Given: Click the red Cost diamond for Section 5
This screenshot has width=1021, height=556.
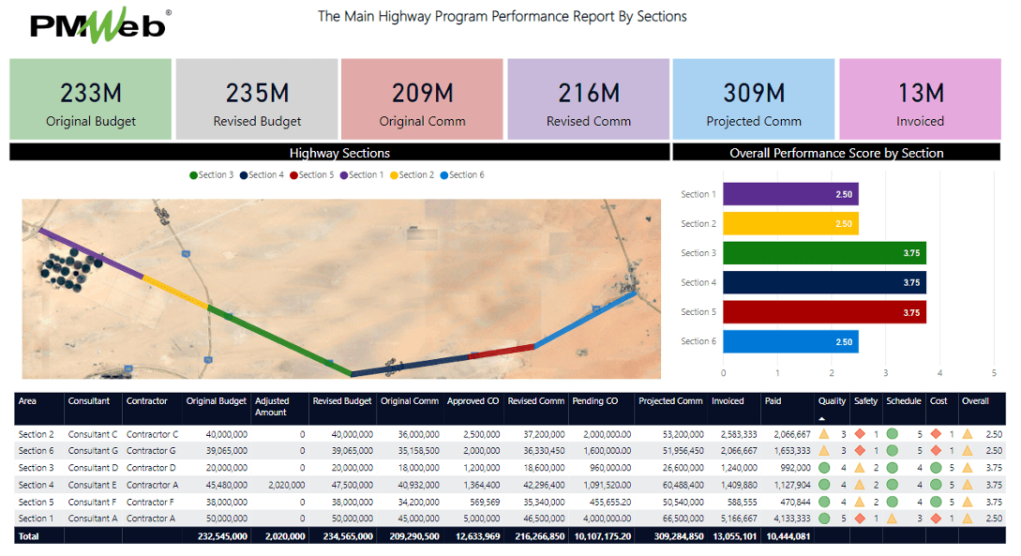Looking at the screenshot, I should pos(936,501).
